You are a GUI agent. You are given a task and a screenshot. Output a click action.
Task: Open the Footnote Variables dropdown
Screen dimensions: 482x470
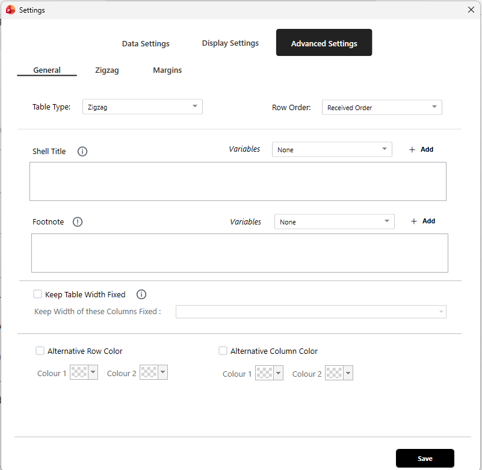(334, 222)
